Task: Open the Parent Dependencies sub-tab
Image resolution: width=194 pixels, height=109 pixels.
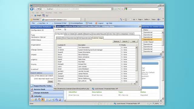Action: (x=69, y=38)
